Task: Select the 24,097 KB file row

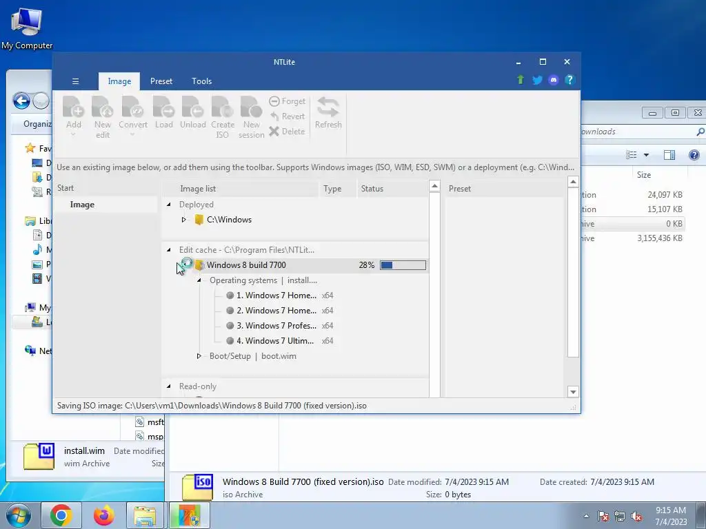Action: [x=633, y=195]
